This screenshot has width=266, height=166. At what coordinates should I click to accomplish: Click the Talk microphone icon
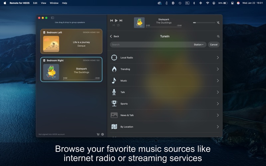(x=114, y=92)
